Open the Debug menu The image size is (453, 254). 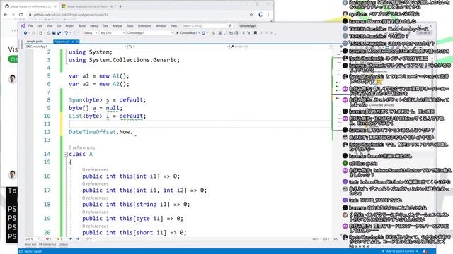[94, 26]
